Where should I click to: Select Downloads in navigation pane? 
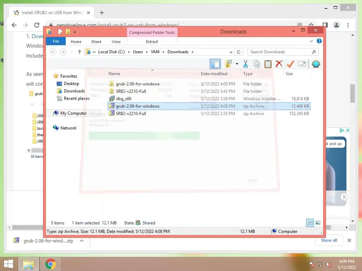point(74,91)
